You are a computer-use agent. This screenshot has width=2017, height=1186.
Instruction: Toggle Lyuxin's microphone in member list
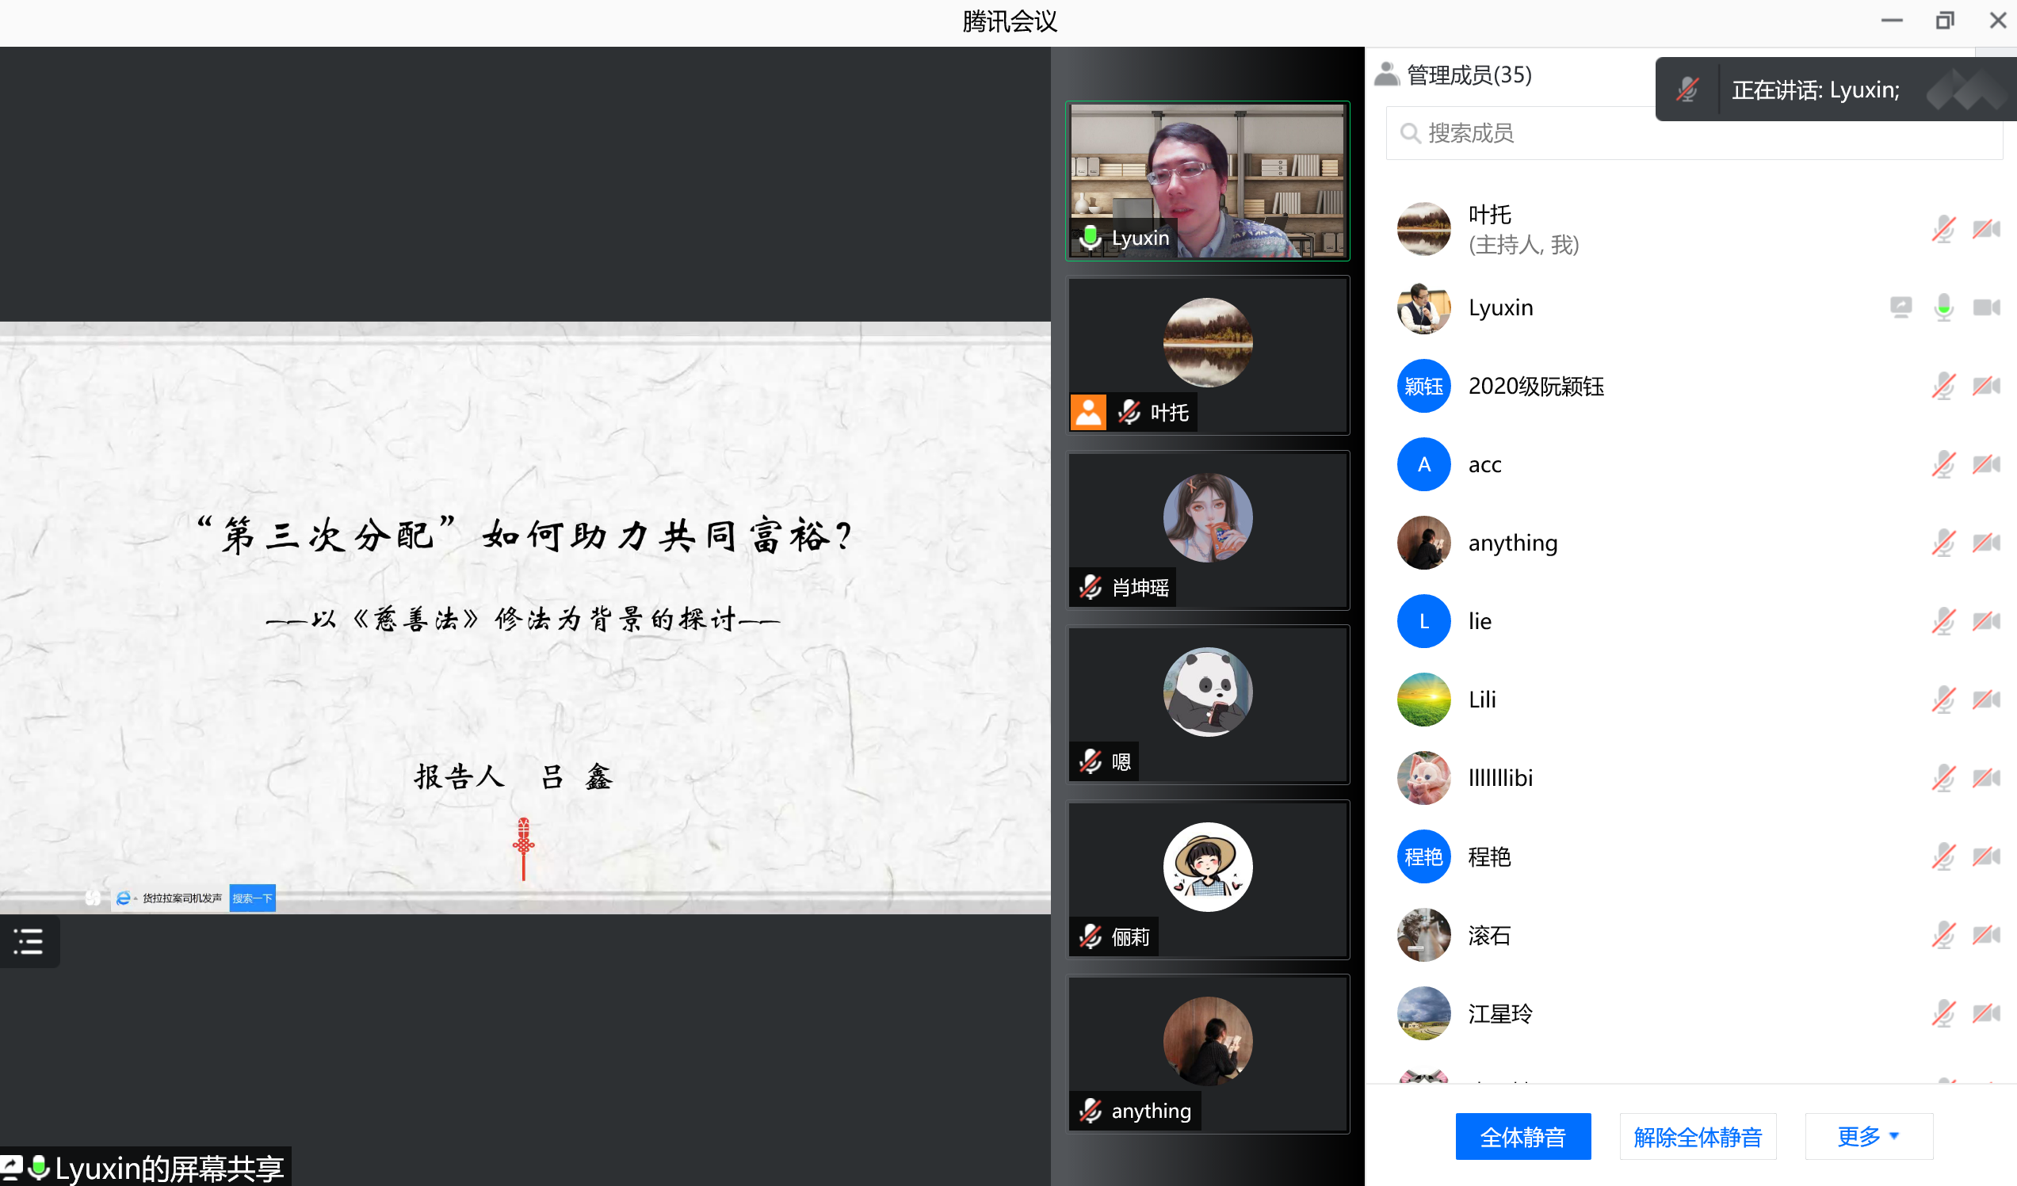pos(1943,307)
